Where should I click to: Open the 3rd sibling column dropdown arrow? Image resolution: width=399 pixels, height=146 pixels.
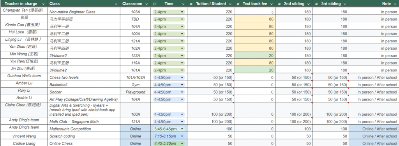click(x=345, y=4)
